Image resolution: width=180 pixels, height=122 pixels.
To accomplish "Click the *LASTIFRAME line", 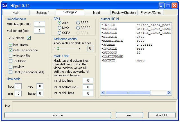I will (x=112, y=56).
